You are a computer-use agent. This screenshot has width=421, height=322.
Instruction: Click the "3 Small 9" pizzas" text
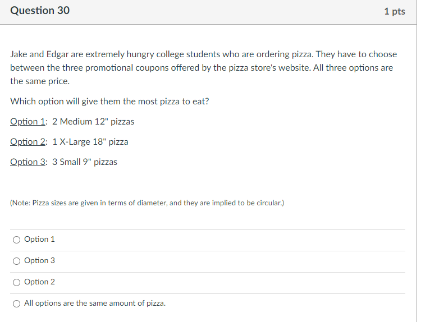coord(85,162)
